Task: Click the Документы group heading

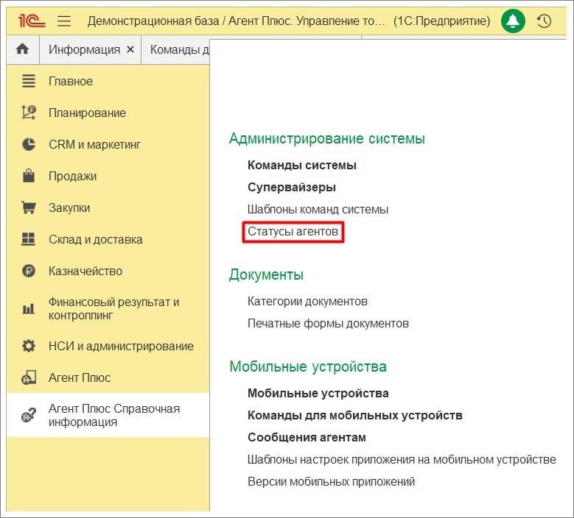Action: point(266,274)
